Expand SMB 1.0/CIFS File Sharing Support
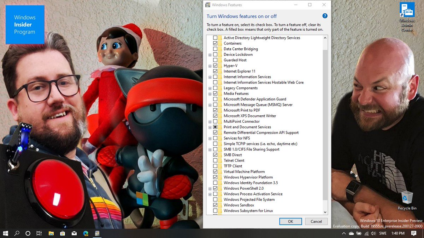 coord(210,149)
